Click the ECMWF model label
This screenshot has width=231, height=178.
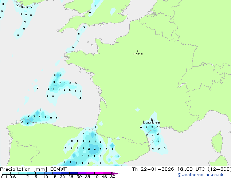[x=59, y=169]
